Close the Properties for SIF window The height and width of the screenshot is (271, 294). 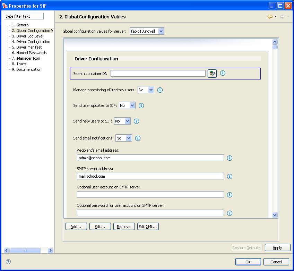coord(288,6)
